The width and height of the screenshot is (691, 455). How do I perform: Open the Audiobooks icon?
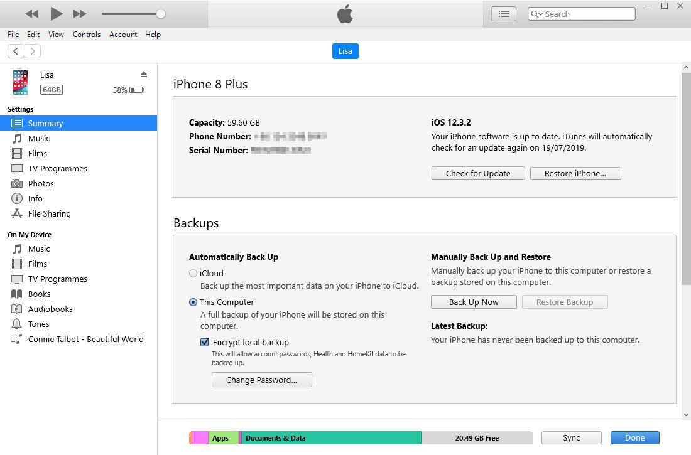(x=17, y=309)
